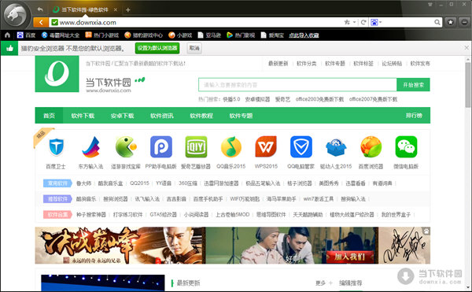
Task: Open the WPS2015 icon
Action: (x=266, y=146)
